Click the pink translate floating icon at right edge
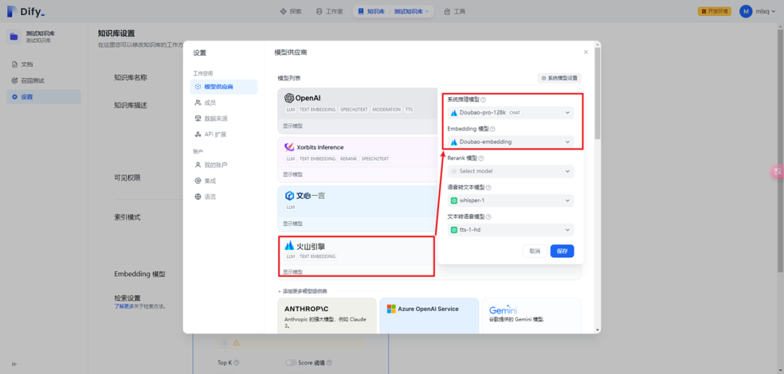The width and height of the screenshot is (784, 374). (x=777, y=171)
